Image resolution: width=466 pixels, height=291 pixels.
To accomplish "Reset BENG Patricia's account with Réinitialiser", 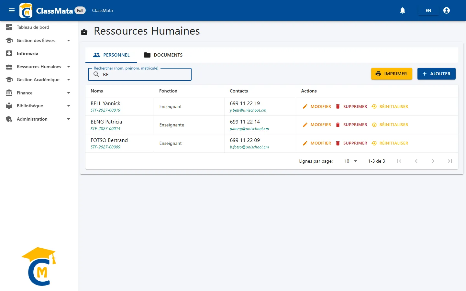I will pos(390,125).
